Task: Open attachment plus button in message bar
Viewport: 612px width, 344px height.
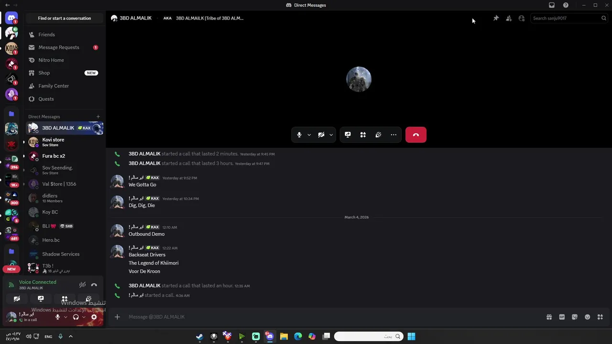Action: pos(117,317)
